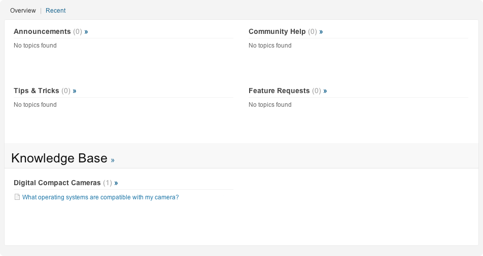This screenshot has height=256, width=483.
Task: Click the (0) count beside Community Help
Action: (x=313, y=31)
